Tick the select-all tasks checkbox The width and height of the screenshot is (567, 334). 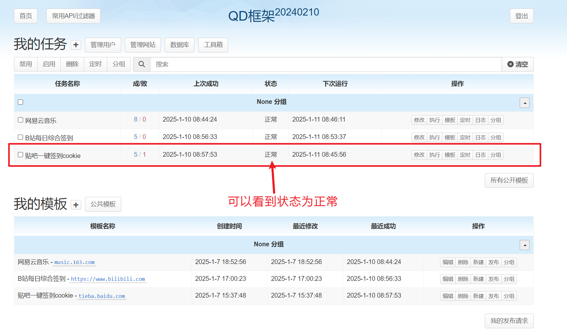[21, 102]
